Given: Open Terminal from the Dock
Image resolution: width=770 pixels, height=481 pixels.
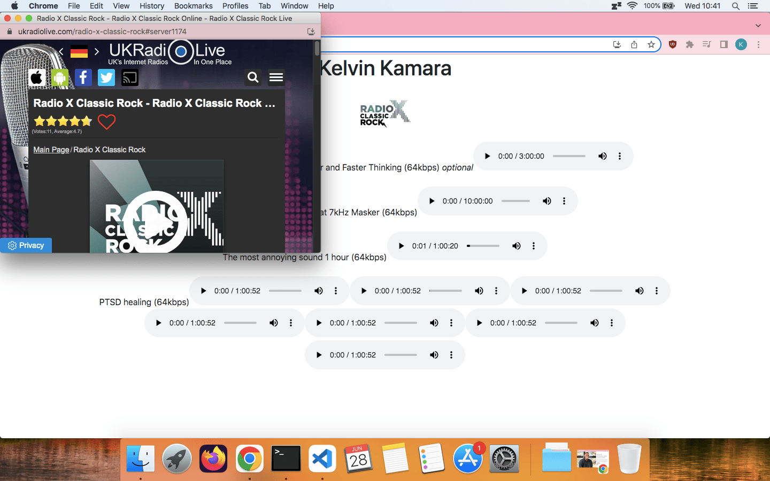Looking at the screenshot, I should [x=286, y=459].
